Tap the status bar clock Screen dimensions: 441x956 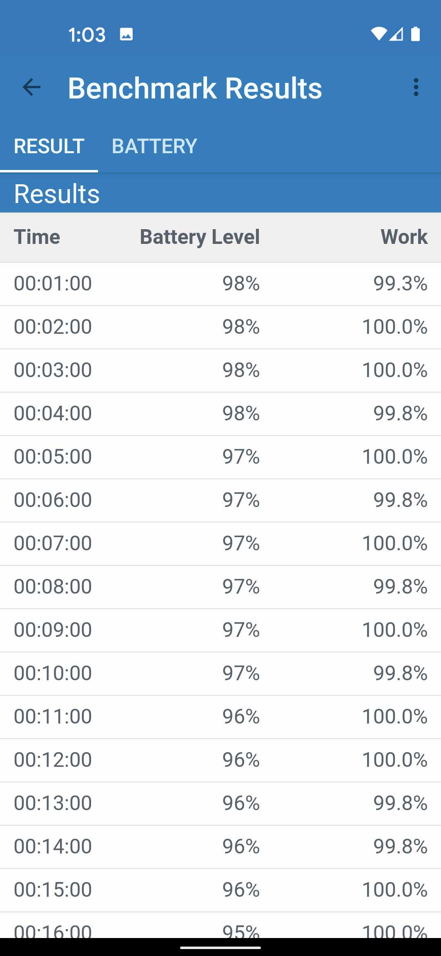87,35
